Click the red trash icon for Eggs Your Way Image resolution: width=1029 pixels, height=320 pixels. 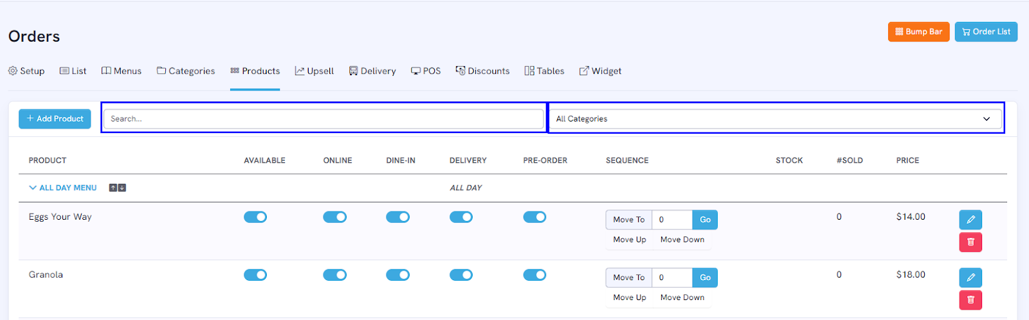pyautogui.click(x=970, y=242)
